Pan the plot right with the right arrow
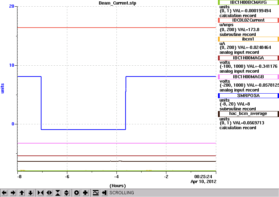279x197 pixels. click(x=13, y=193)
